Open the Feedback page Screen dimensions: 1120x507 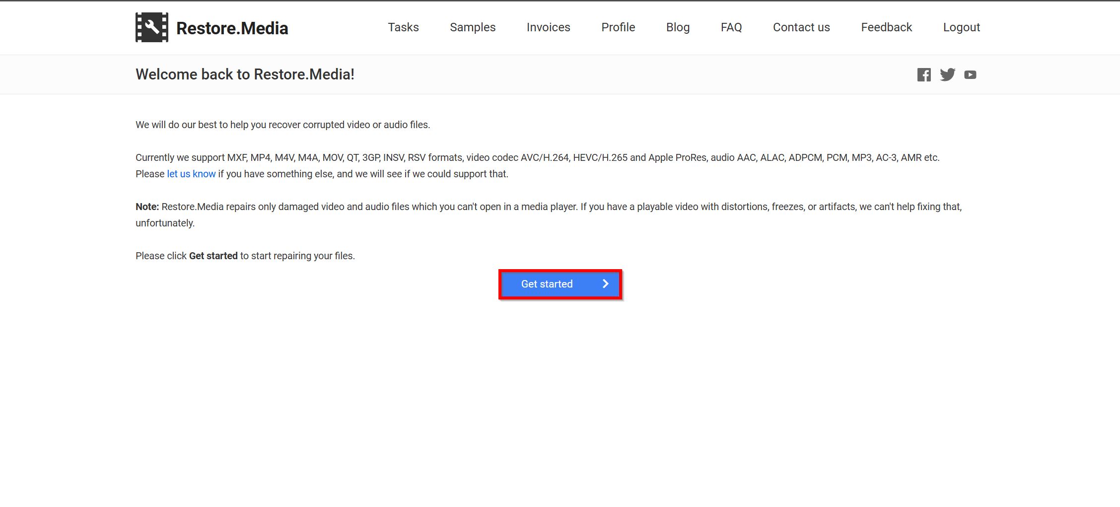pyautogui.click(x=886, y=27)
